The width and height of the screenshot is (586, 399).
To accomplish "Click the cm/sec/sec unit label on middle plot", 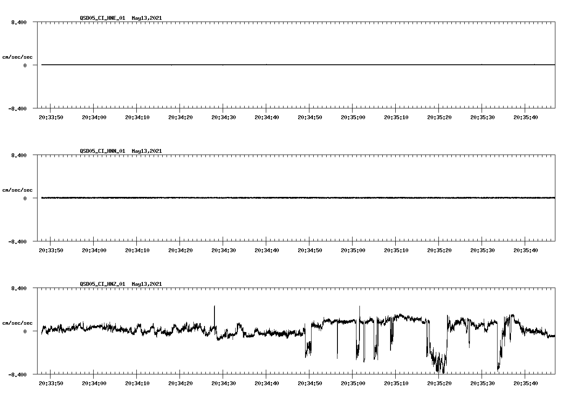I will pos(17,189).
